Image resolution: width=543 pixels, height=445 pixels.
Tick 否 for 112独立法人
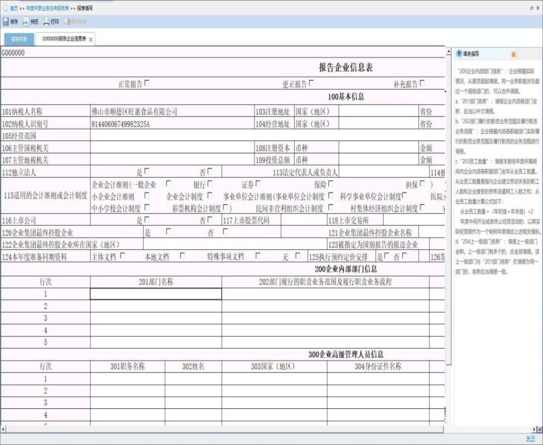tap(210, 171)
